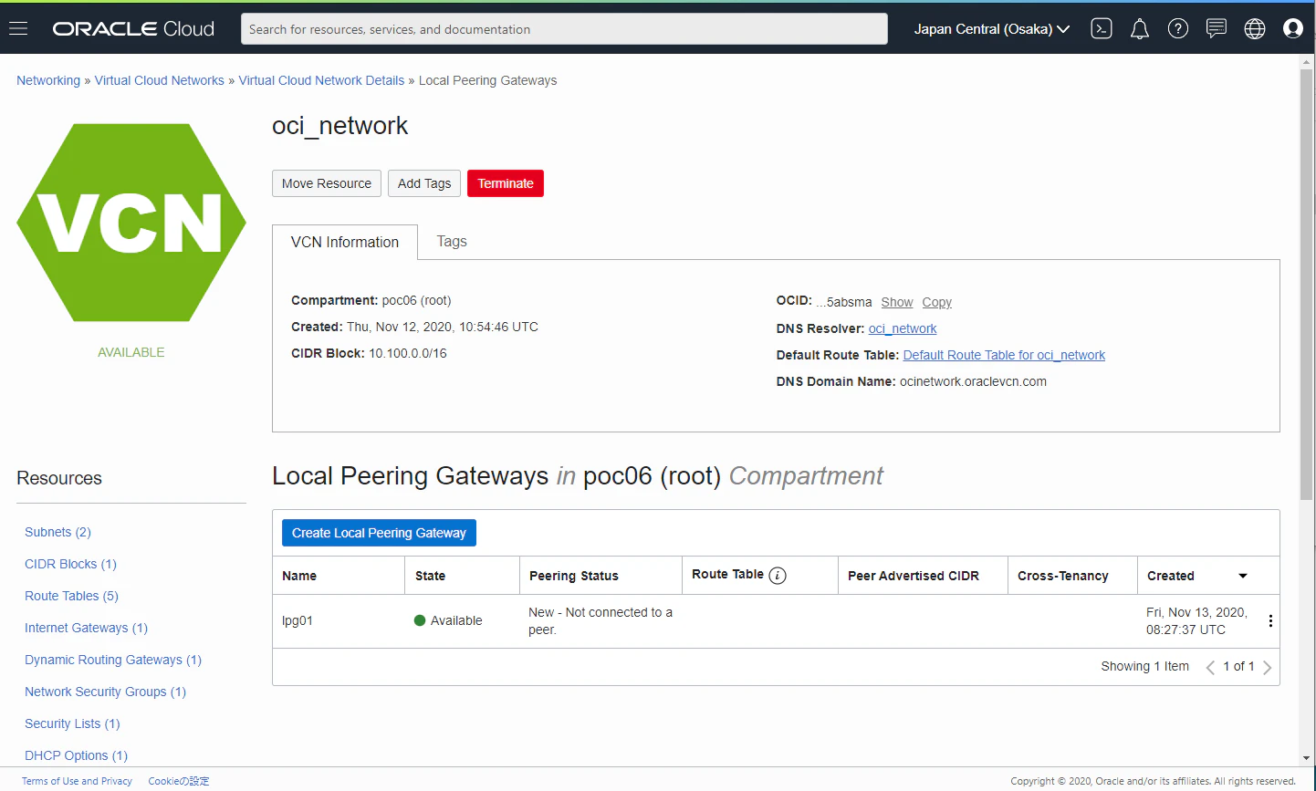Click the lpg01 created date cell
The width and height of the screenshot is (1316, 791).
click(1196, 620)
